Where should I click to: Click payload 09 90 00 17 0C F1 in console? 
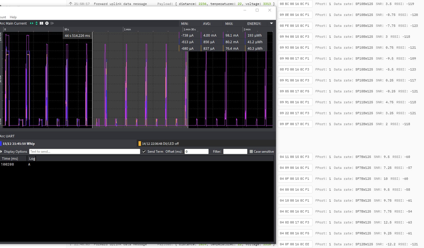click(x=294, y=58)
